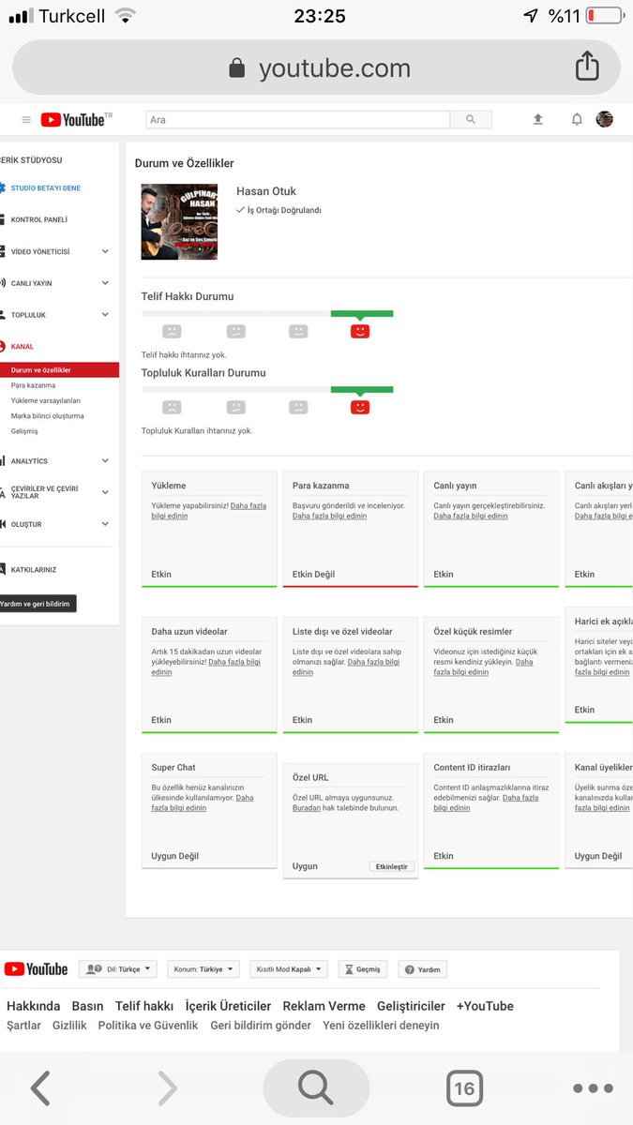Open the Dil: Türkçe dropdown
This screenshot has height=1125, width=633.
point(117,969)
